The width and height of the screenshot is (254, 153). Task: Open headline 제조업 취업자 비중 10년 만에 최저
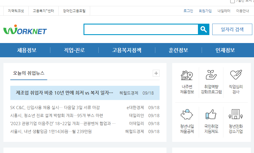[x=64, y=93]
